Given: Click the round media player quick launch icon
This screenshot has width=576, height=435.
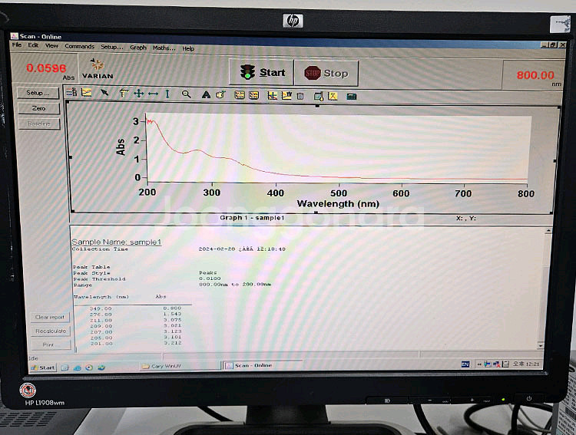Looking at the screenshot, I should [x=89, y=367].
